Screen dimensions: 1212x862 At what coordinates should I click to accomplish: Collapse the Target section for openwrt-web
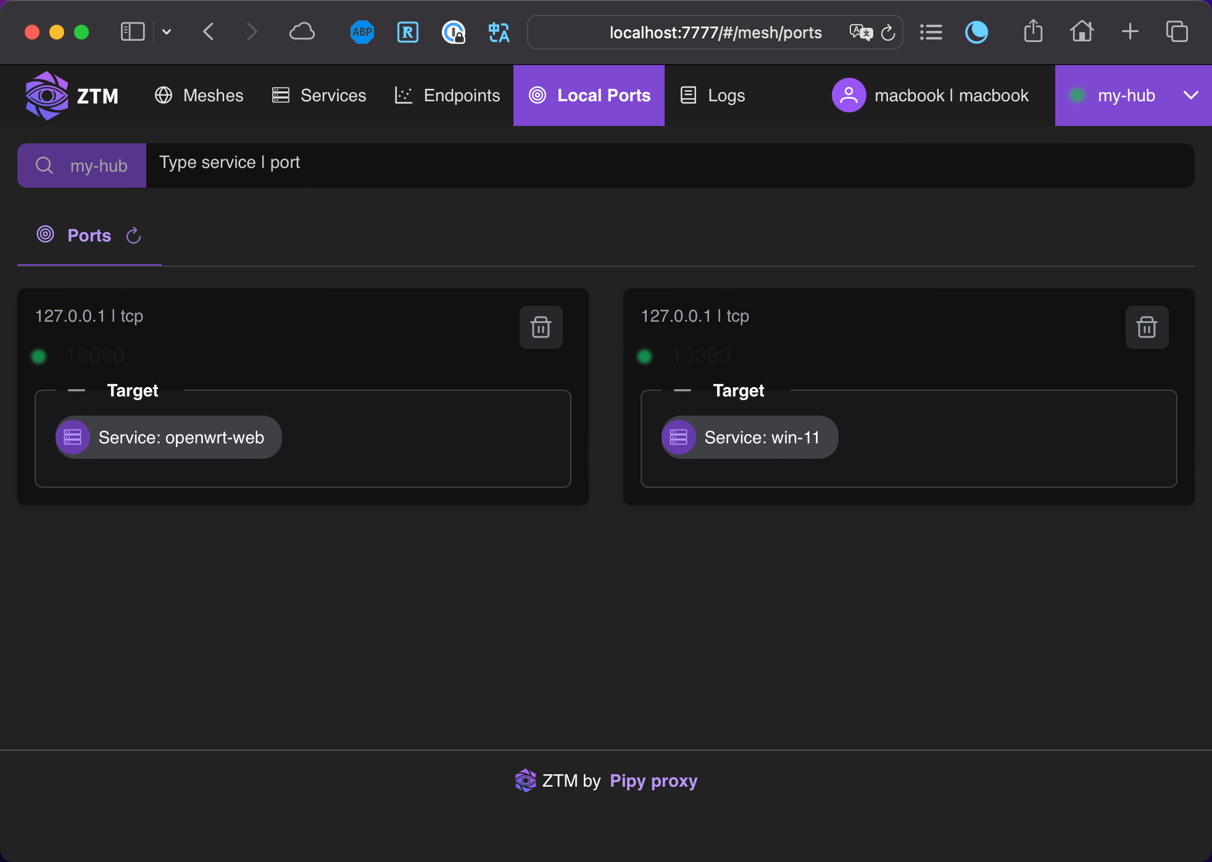[x=77, y=391]
